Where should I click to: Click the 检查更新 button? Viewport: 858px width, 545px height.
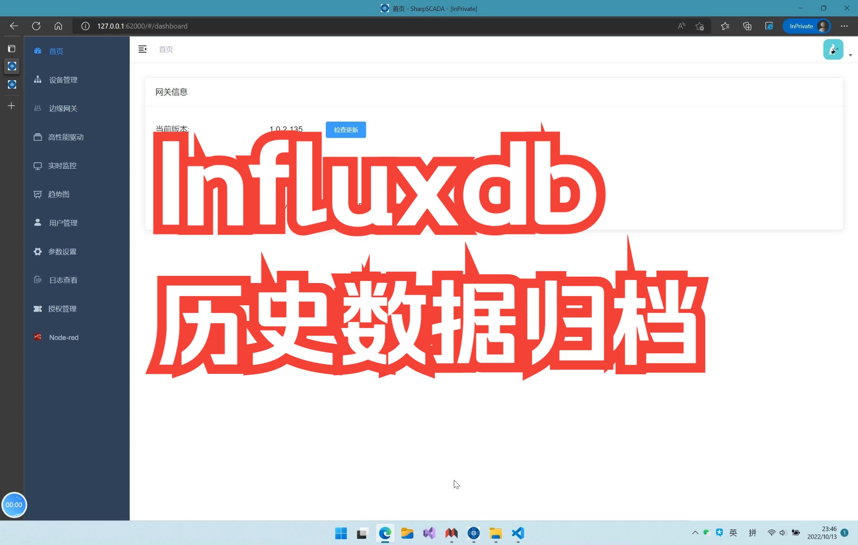click(346, 130)
